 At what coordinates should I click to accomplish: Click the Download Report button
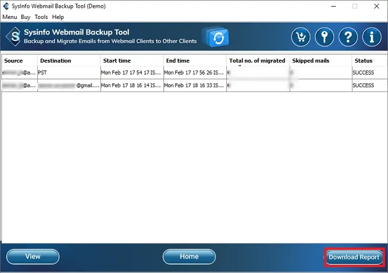point(354,257)
